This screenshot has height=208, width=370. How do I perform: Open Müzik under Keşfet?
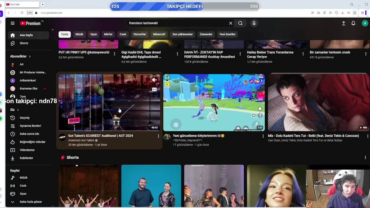point(28,178)
